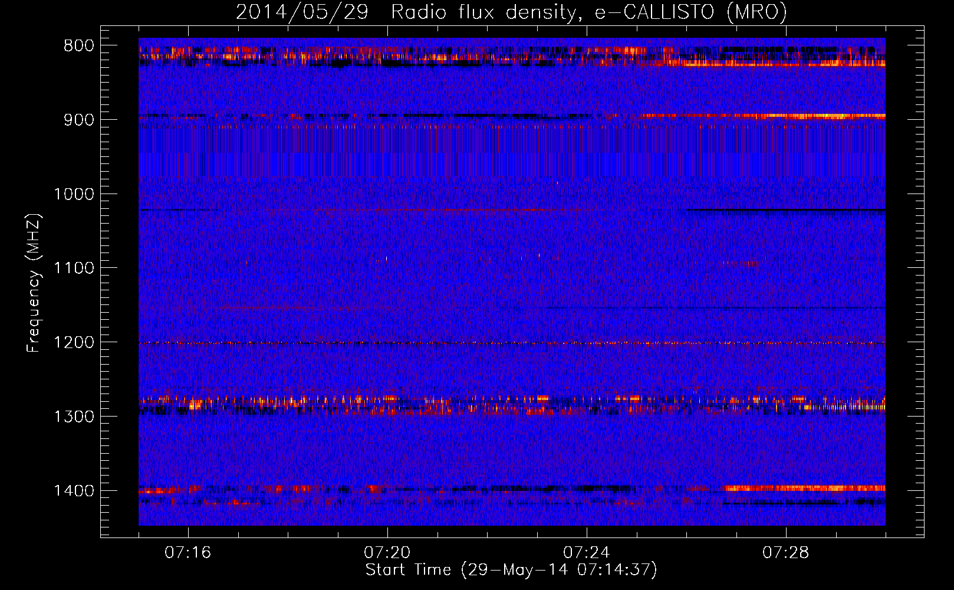Click the 07:28 time tick label
Screen dimensions: 954x590
click(786, 553)
